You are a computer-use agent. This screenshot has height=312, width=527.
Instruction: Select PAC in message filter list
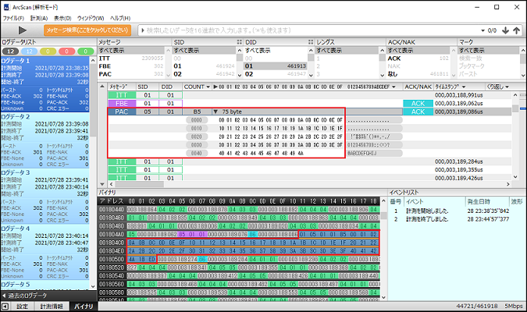coord(131,74)
